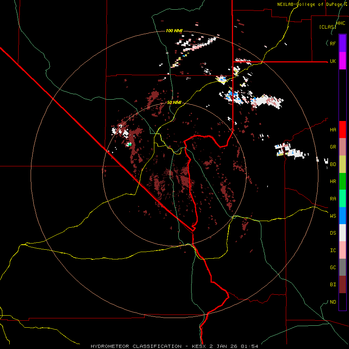Click the WS legend label
Viewport: 349px width, 349px height.
click(x=333, y=216)
